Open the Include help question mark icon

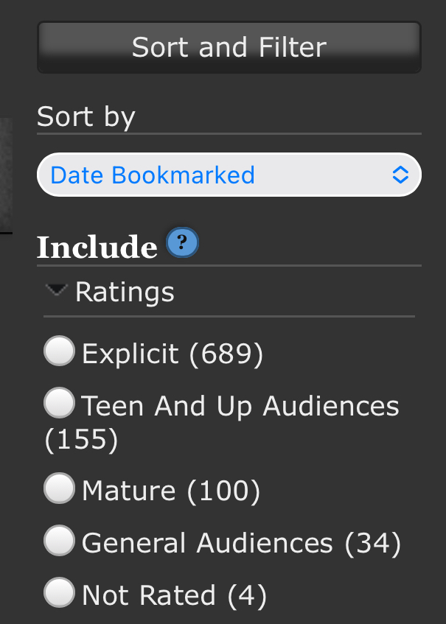(x=182, y=244)
